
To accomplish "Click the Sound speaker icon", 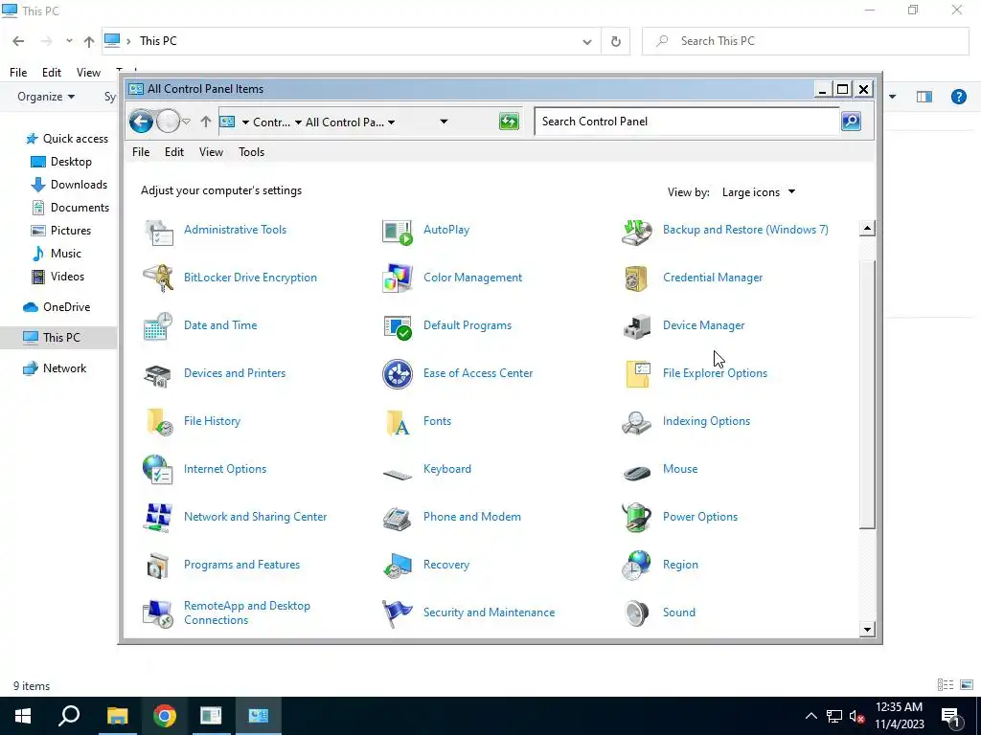I will 637,612.
